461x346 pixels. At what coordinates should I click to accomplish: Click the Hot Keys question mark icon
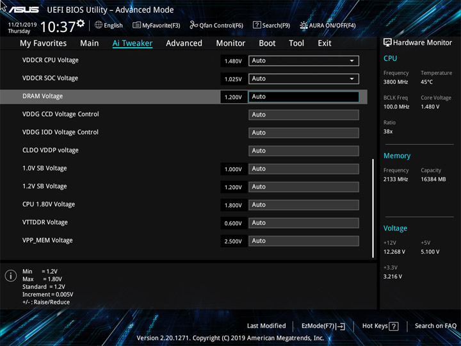click(x=394, y=326)
